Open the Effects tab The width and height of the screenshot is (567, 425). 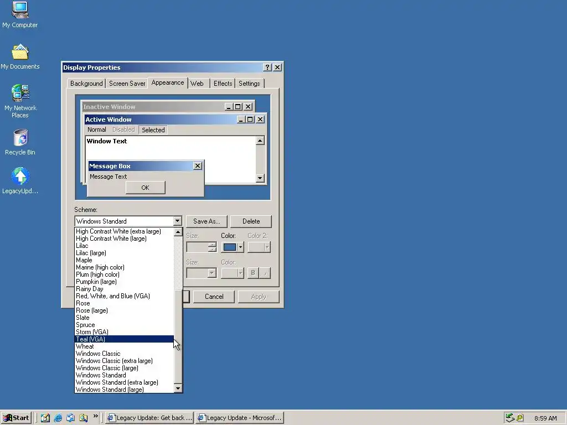pos(223,84)
